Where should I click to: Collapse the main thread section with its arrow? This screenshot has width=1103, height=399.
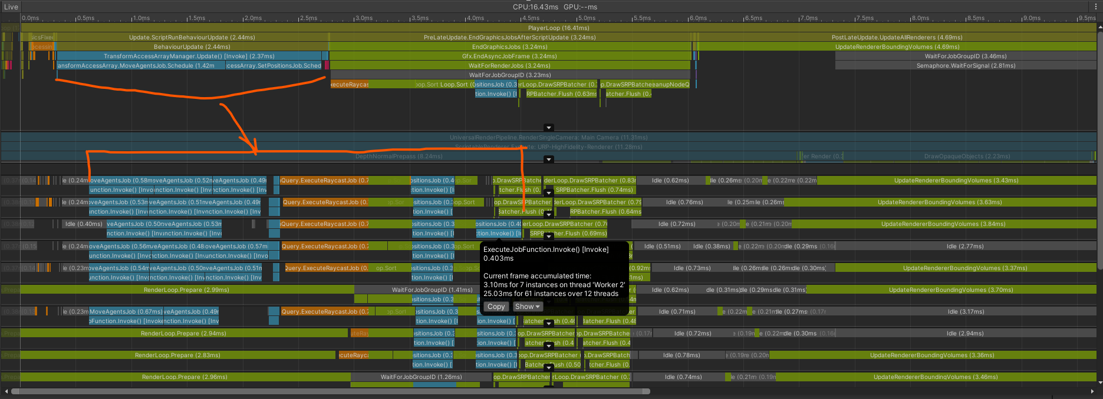(x=549, y=128)
